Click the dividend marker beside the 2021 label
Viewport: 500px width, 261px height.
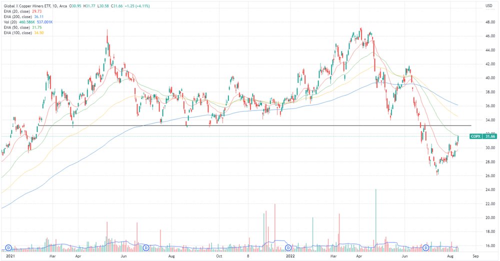(x=8, y=247)
